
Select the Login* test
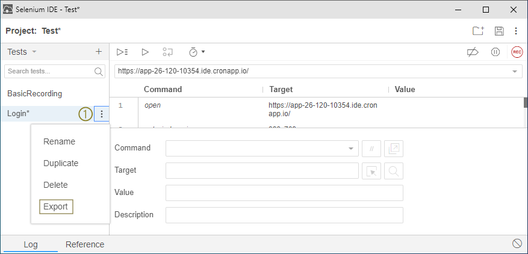(x=47, y=114)
